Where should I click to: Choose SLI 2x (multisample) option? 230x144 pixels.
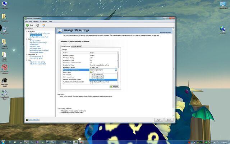click(97, 73)
